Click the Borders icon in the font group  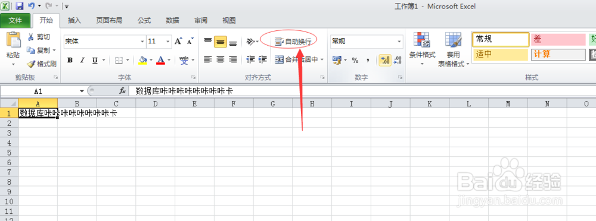(119, 60)
